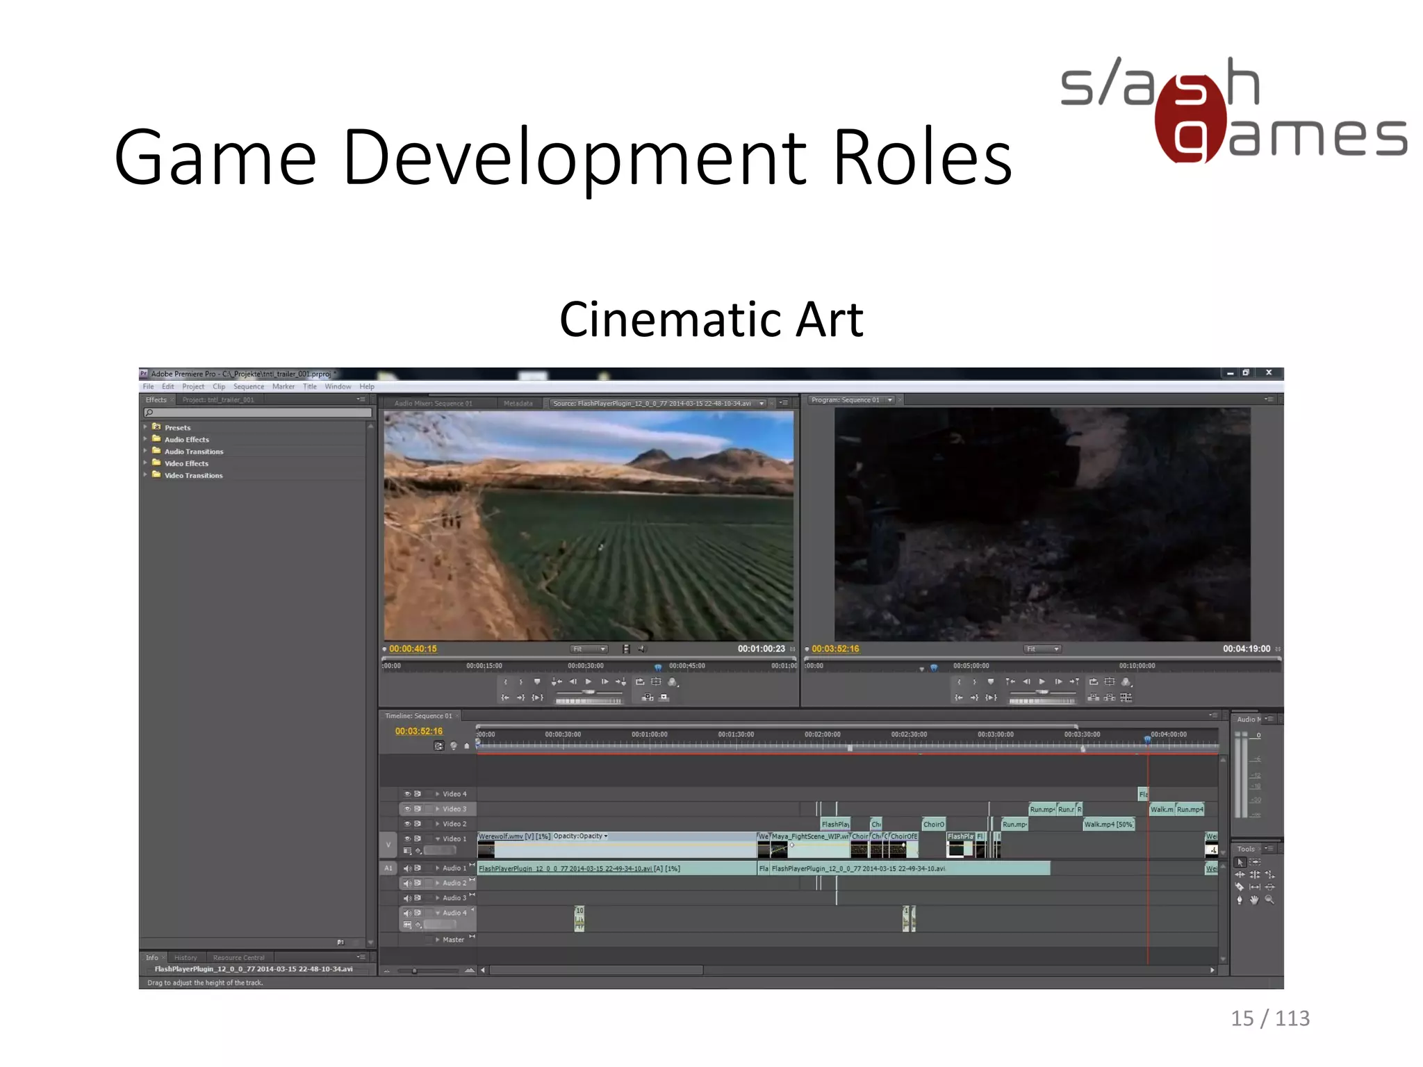Step back one frame in Source monitor

(573, 681)
